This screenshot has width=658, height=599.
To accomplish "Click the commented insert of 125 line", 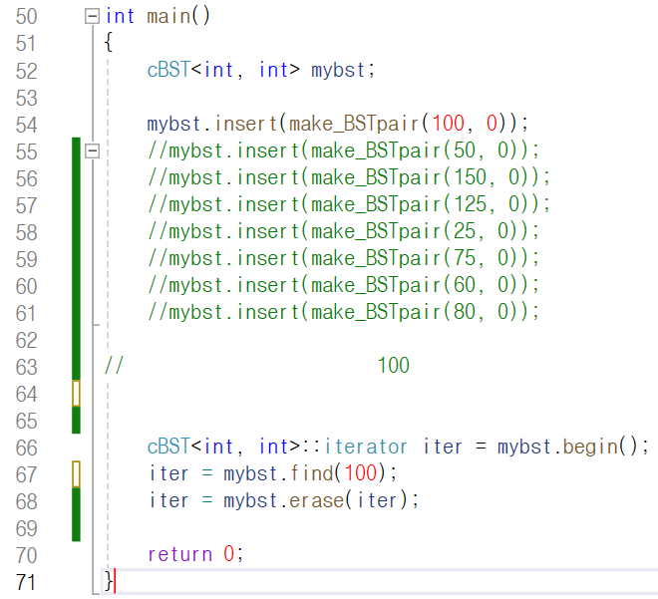I will [x=349, y=204].
